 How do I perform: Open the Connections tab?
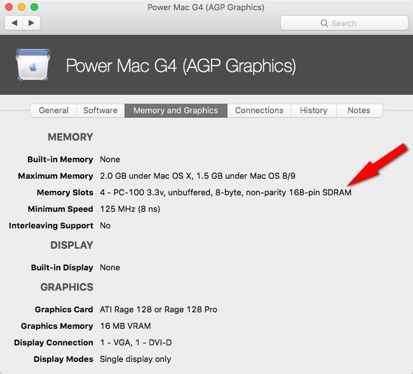coord(259,110)
